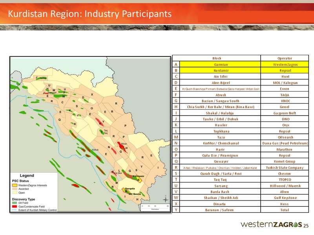The width and height of the screenshot is (314, 235).
Task: Select 'Chia Surkh / Ber Bahr / Miran' cell
Action: (220, 107)
